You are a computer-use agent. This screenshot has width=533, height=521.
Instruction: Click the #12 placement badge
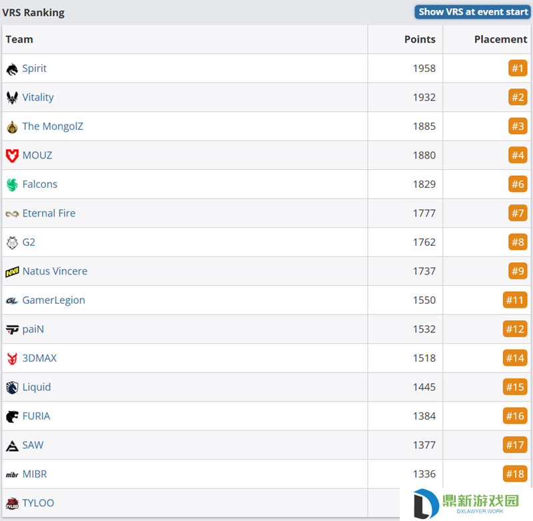tap(515, 329)
